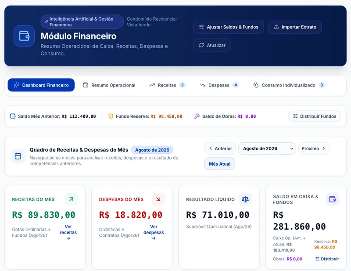Click the Ajustar Saldos & Fundos button
The image size is (351, 271).
[x=229, y=27]
